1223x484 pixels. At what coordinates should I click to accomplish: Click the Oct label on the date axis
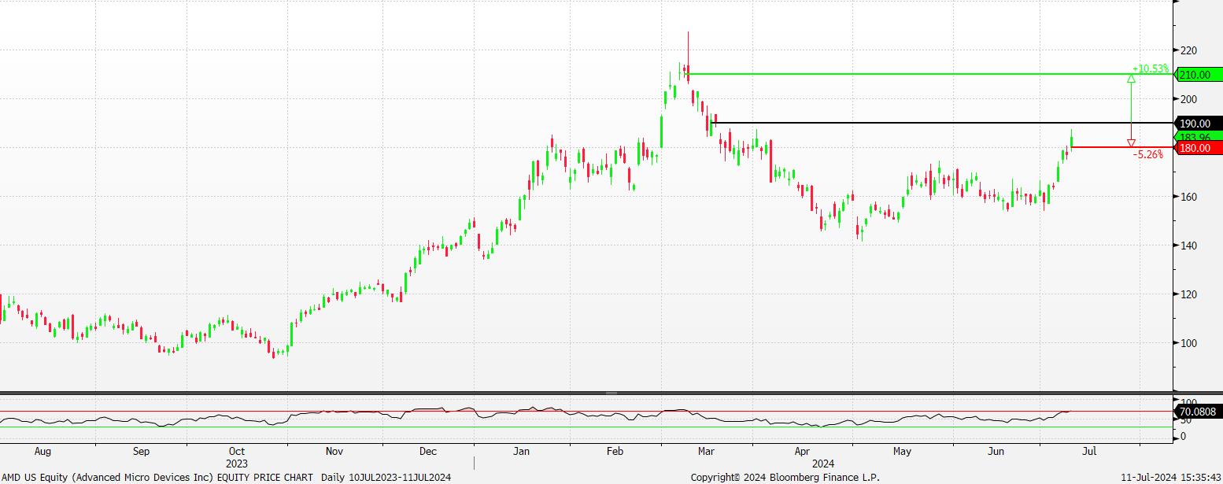(236, 452)
